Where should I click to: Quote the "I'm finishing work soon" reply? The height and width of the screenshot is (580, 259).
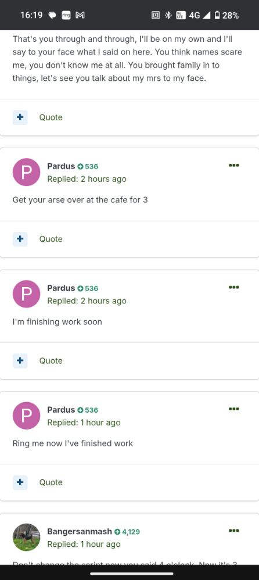(51, 361)
